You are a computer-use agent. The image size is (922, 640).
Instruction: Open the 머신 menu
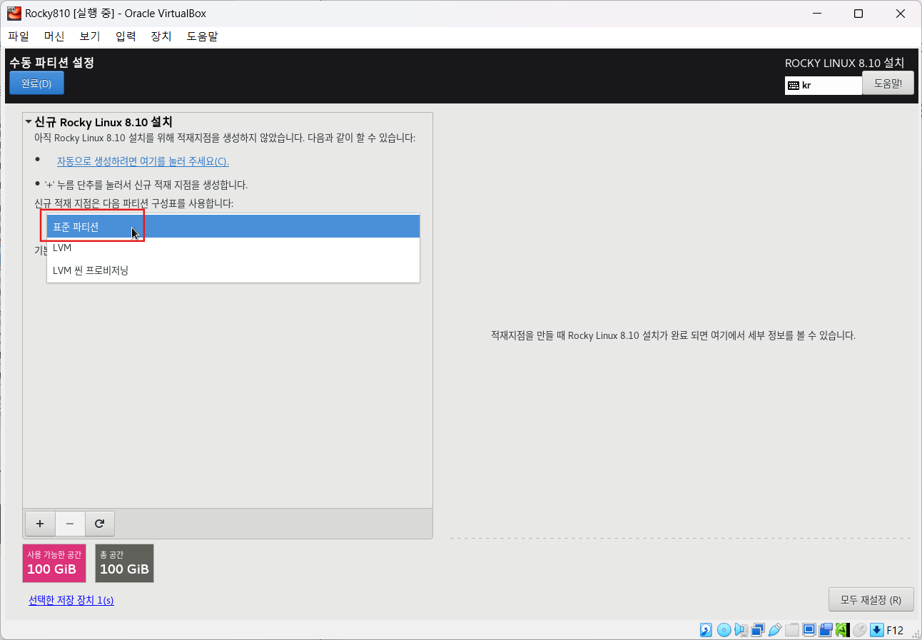[54, 36]
